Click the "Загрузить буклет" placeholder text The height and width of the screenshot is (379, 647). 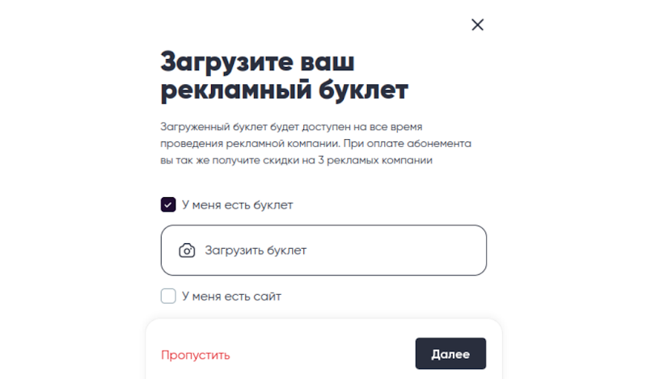(x=256, y=251)
